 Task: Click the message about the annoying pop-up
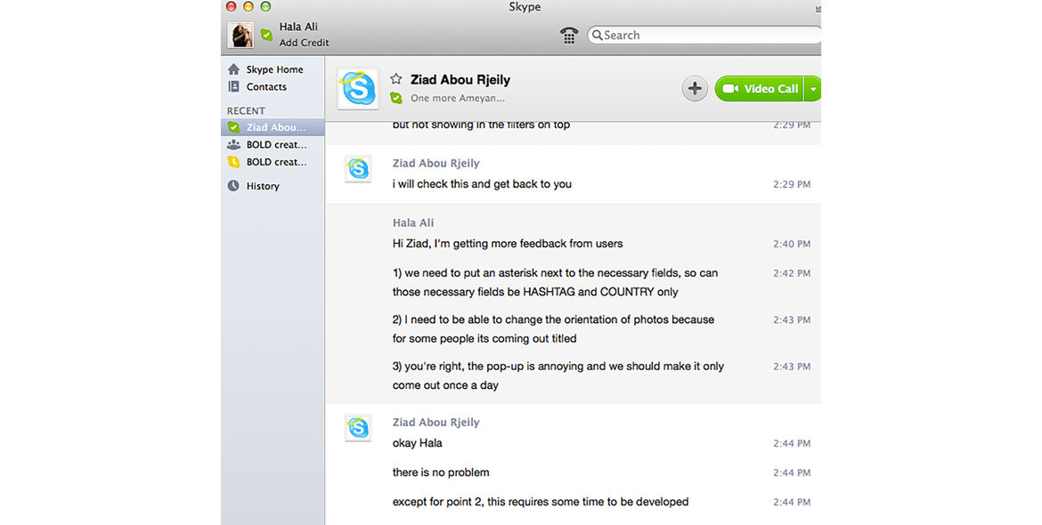coord(558,375)
